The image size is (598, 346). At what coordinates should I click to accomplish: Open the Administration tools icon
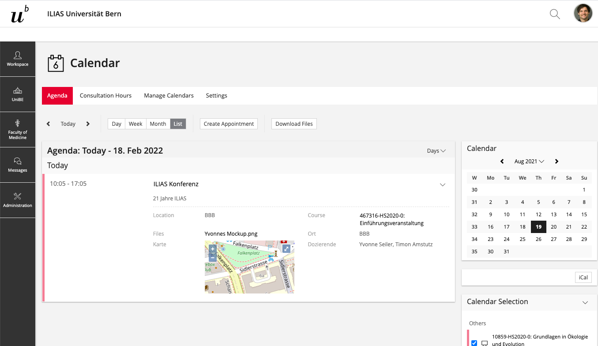(18, 200)
